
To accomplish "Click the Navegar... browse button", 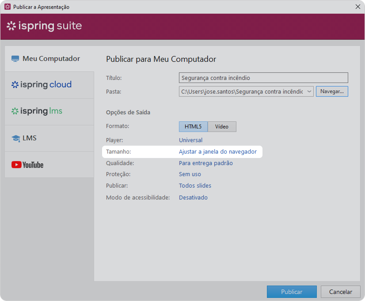I will pos(332,91).
